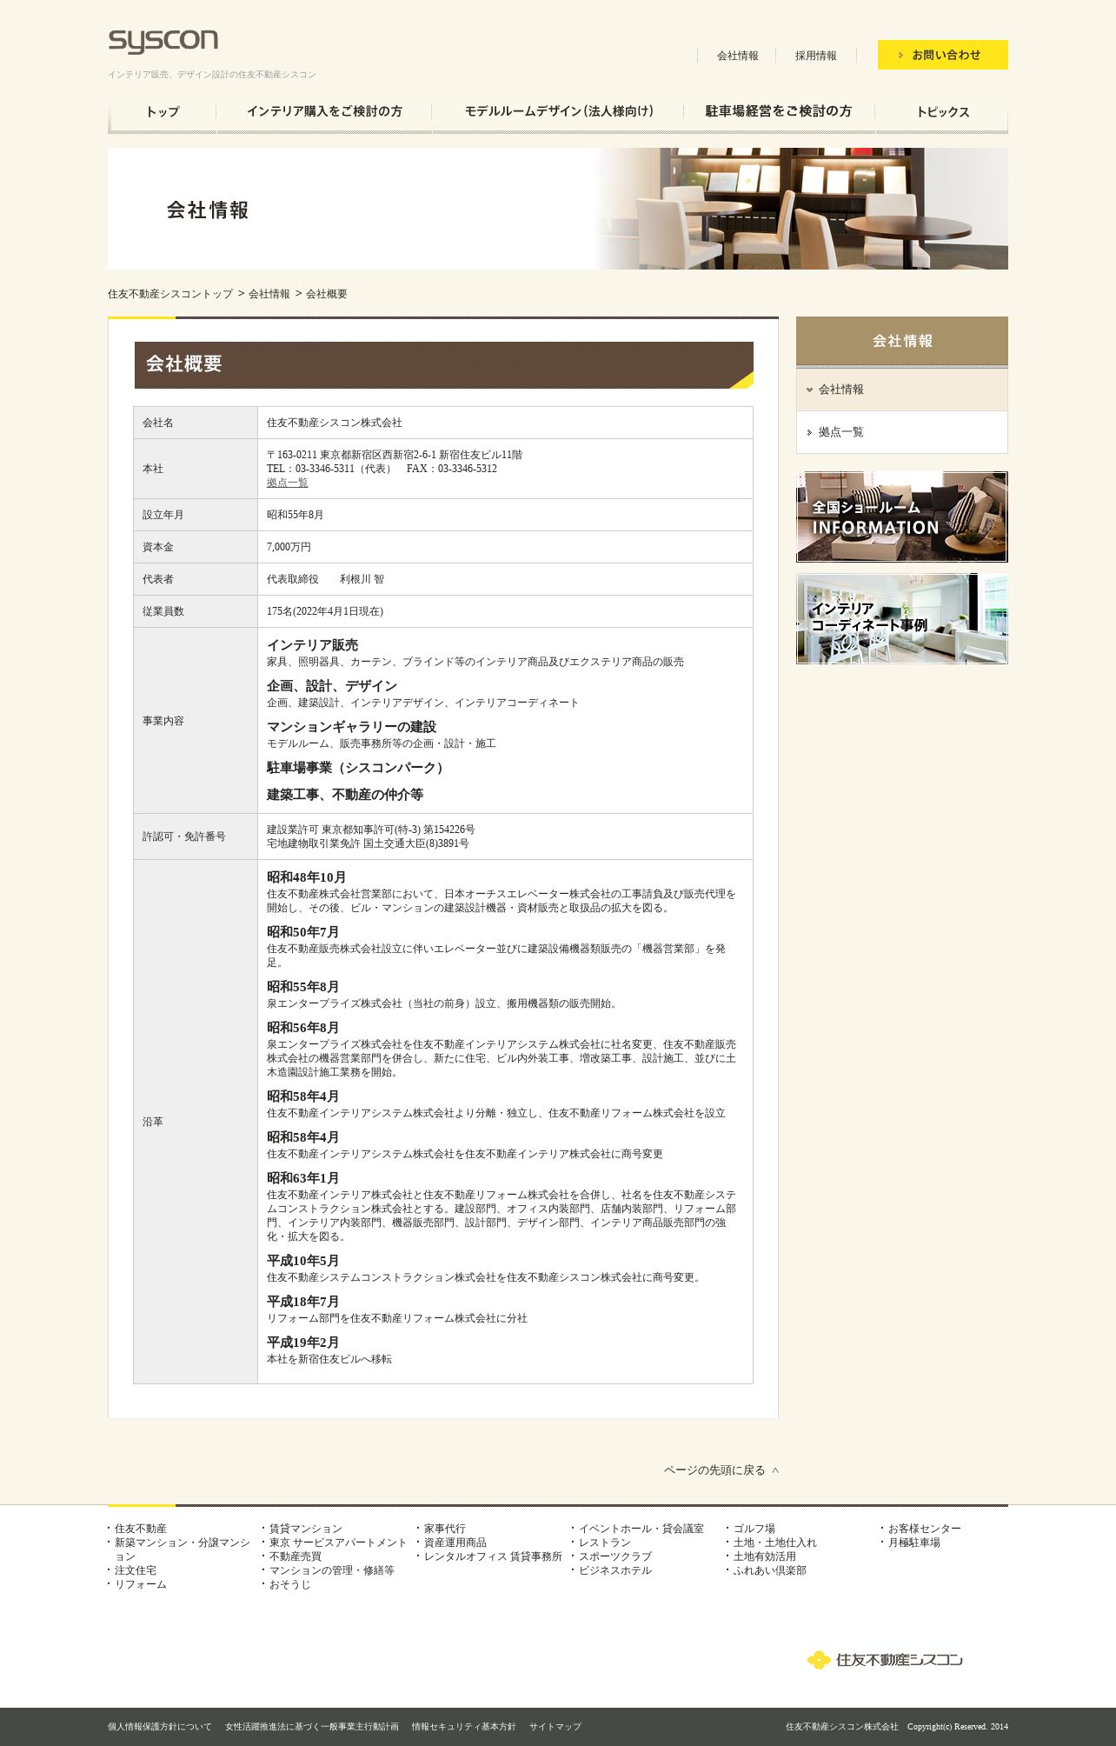Image resolution: width=1116 pixels, height=1746 pixels.
Task: Open 住友不動産 footer link
Action: click(x=141, y=1529)
